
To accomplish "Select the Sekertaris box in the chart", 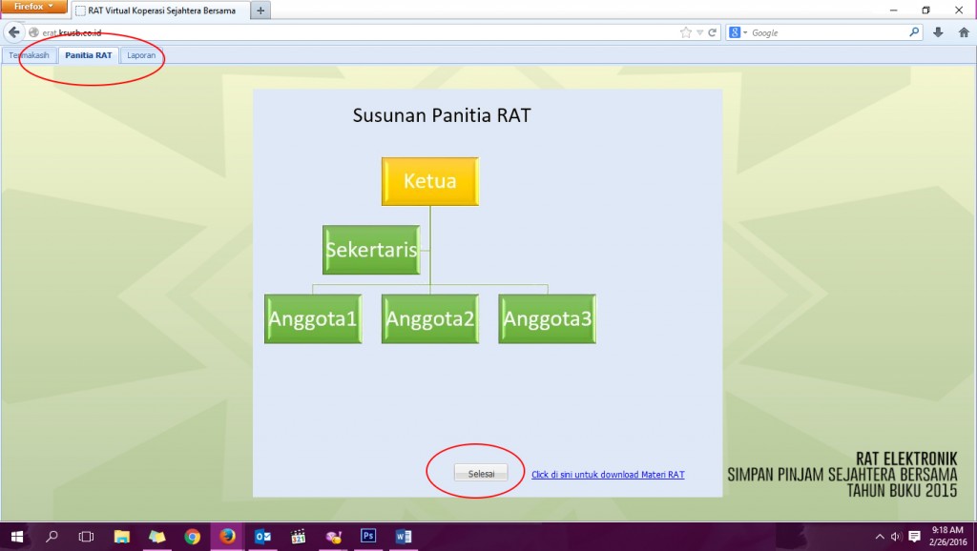I will point(370,250).
